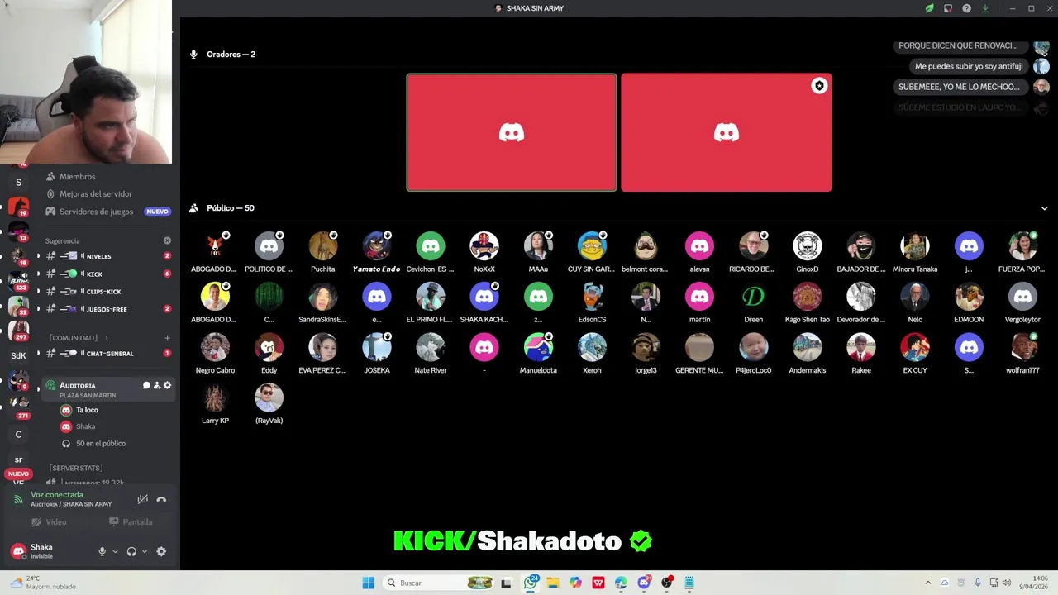Viewport: 1058px width, 595px height.
Task: Turn on Video camera
Action: pos(49,522)
